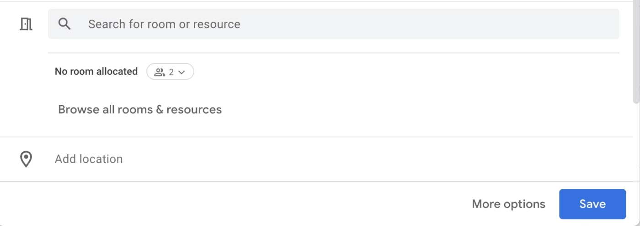The height and width of the screenshot is (226, 640).
Task: Click the magnifier icon in room search
Action: pyautogui.click(x=65, y=24)
